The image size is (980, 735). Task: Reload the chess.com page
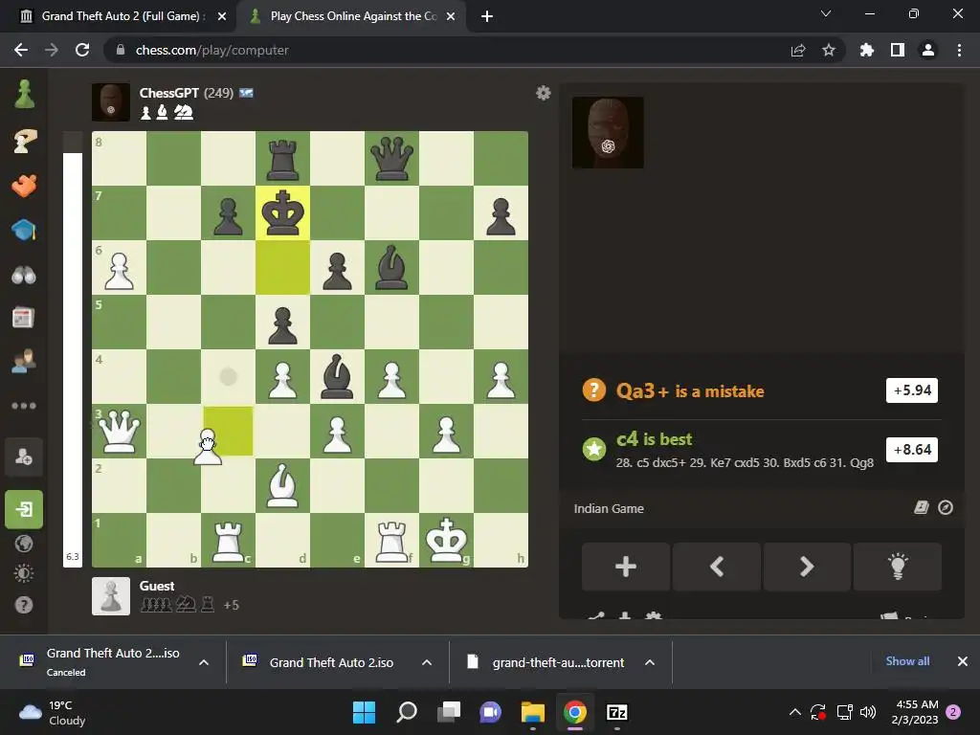click(82, 50)
